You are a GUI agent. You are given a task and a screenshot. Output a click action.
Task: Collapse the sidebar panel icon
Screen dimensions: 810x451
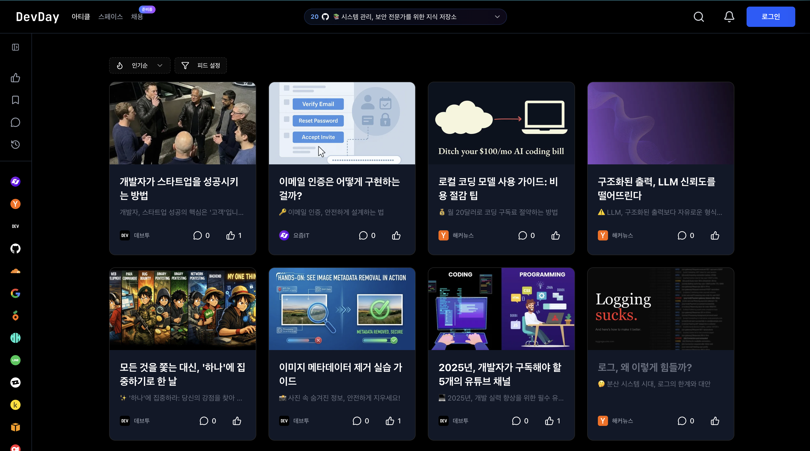(x=15, y=47)
